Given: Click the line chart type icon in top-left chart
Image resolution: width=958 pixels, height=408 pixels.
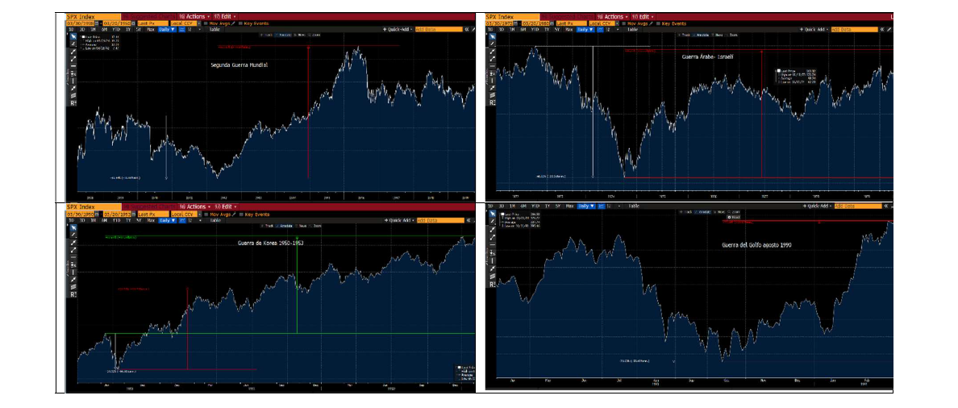Looking at the screenshot, I should (182, 29).
